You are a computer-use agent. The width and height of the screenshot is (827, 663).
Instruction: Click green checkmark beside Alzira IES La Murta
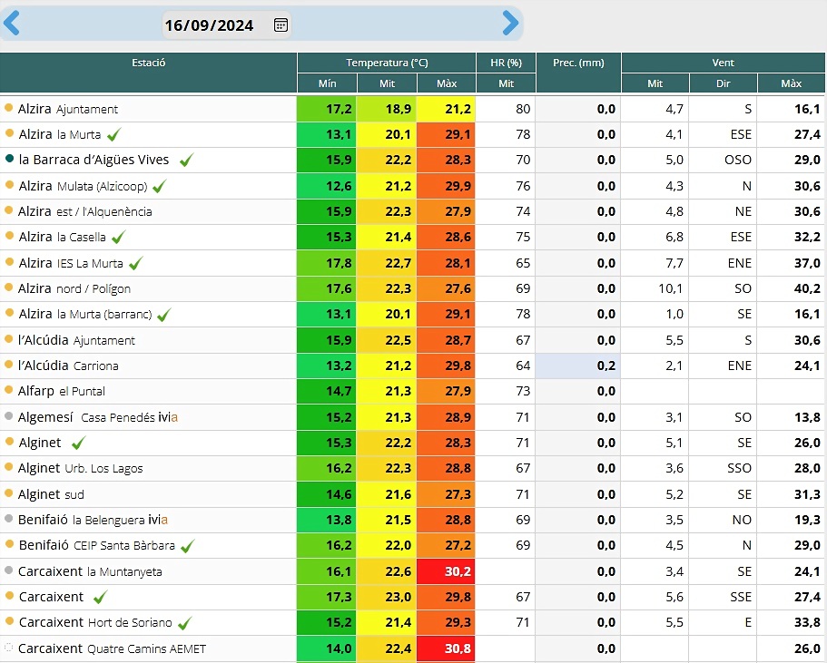click(135, 262)
